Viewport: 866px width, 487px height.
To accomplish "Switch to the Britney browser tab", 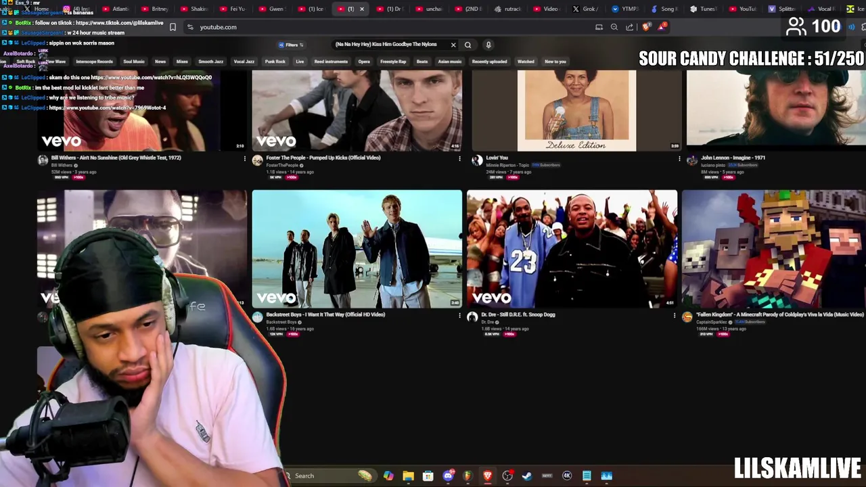I will click(x=155, y=9).
